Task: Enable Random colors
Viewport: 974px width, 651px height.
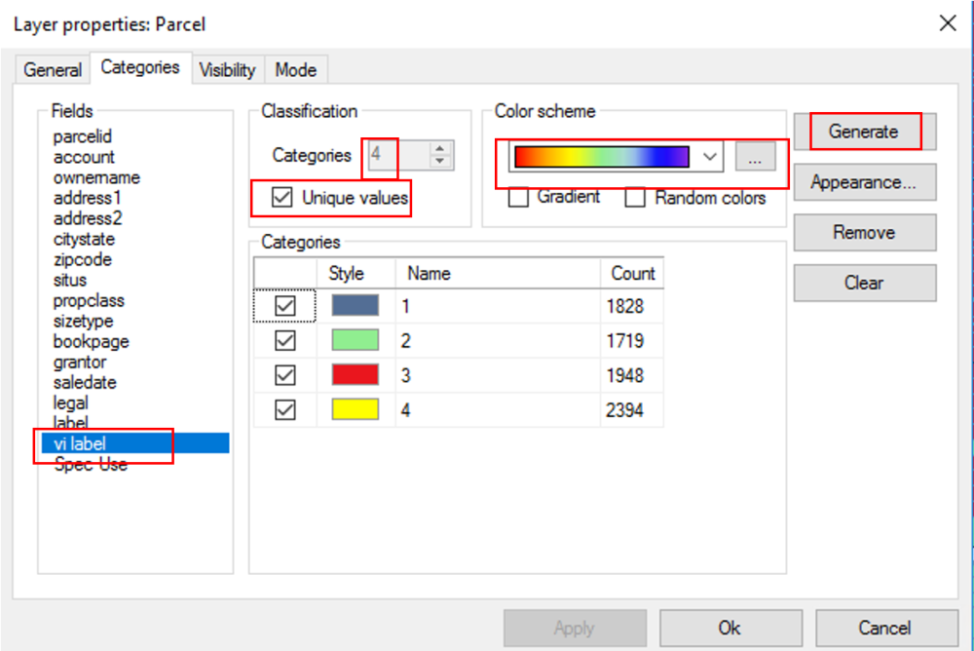Action: [634, 197]
